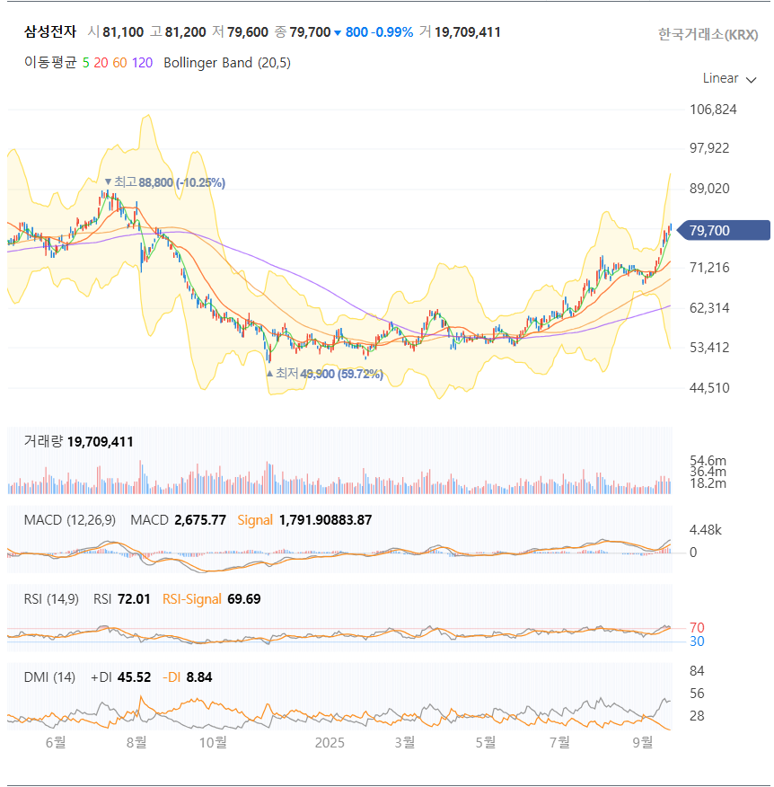Click the low price 79,600 value
The height and width of the screenshot is (787, 774).
(247, 32)
